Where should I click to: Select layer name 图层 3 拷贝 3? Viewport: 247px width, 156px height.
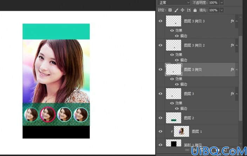coord(194,21)
